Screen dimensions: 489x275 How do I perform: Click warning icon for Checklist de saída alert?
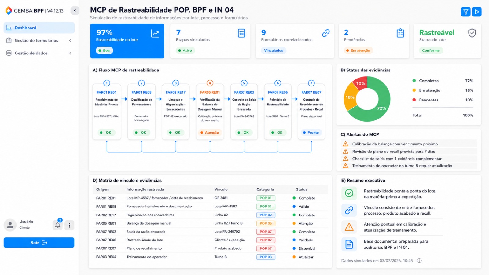click(x=346, y=159)
